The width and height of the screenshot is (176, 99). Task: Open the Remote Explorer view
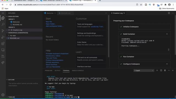pos(3,50)
